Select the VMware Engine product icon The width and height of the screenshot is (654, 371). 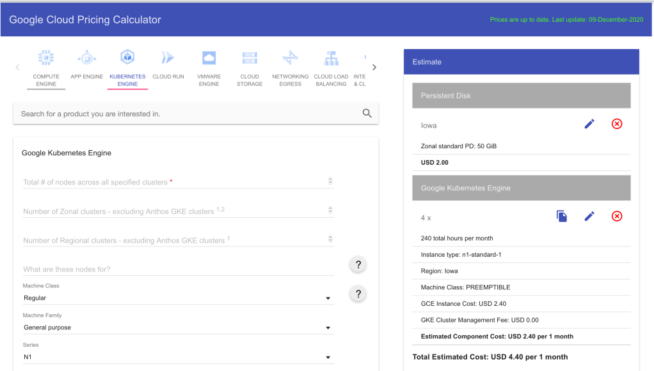[x=209, y=59]
